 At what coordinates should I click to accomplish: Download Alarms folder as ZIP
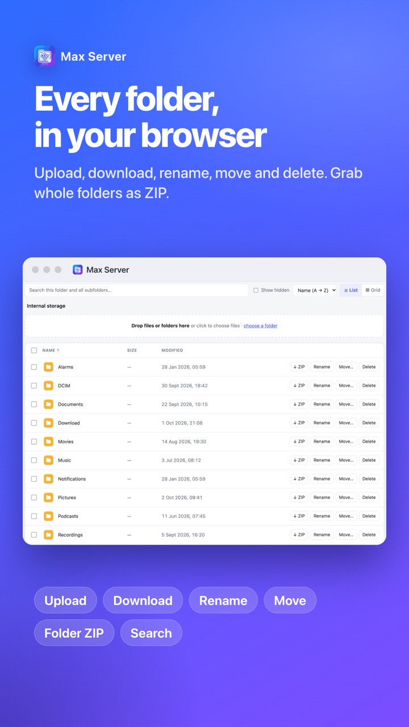coord(299,367)
